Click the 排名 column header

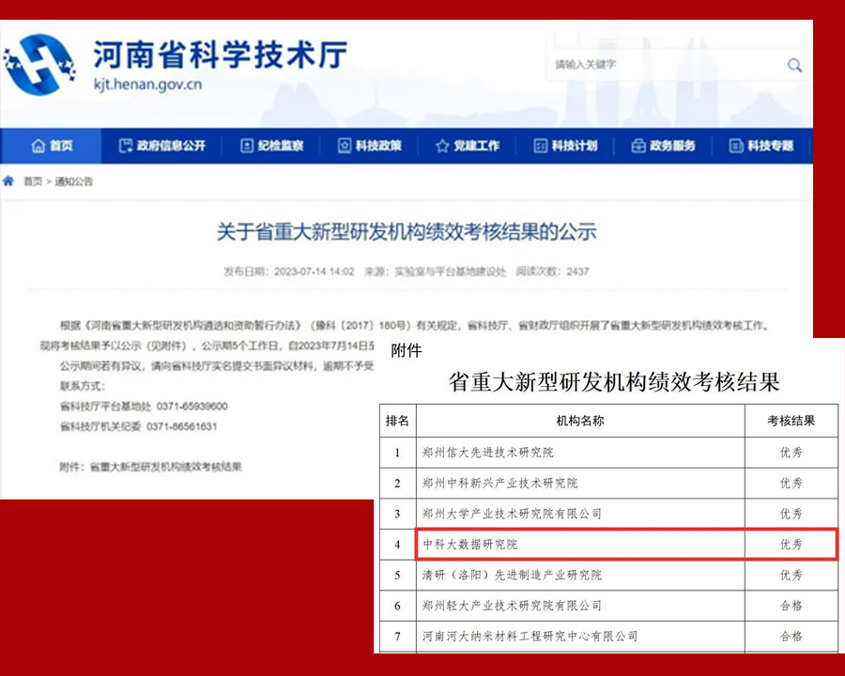(398, 421)
